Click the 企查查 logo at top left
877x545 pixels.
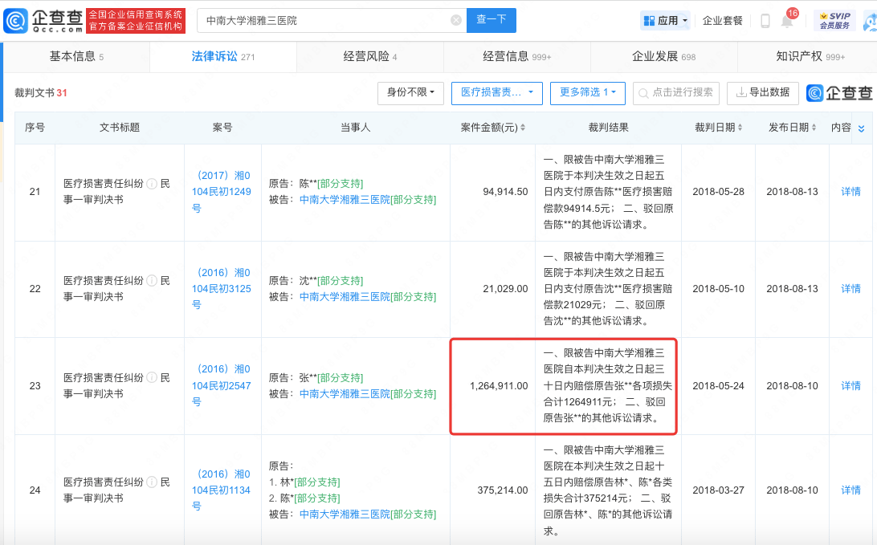(43, 21)
